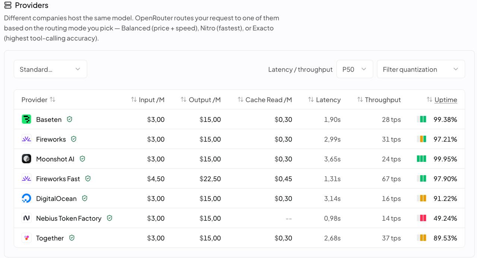Sort providers by Input /M price
477x258 pixels.
[148, 100]
